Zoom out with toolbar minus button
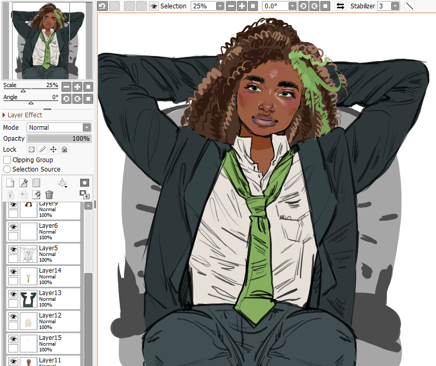The width and height of the screenshot is (436, 366). [x=231, y=6]
